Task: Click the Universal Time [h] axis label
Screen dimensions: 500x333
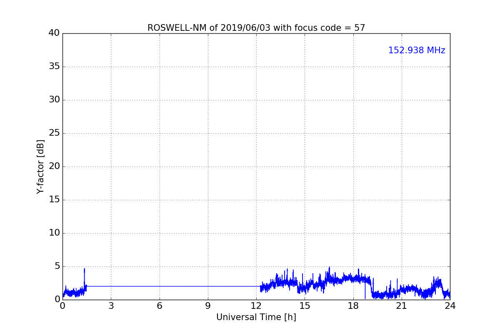Action: pyautogui.click(x=256, y=317)
